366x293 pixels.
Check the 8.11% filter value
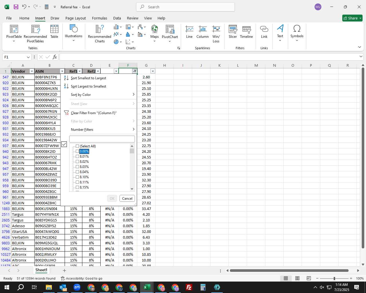pos(77,182)
